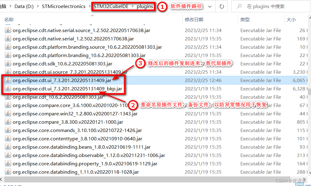Click jar icon of org.eclipse.core.contenttype file
The width and height of the screenshot is (311, 186).
tap(8, 138)
